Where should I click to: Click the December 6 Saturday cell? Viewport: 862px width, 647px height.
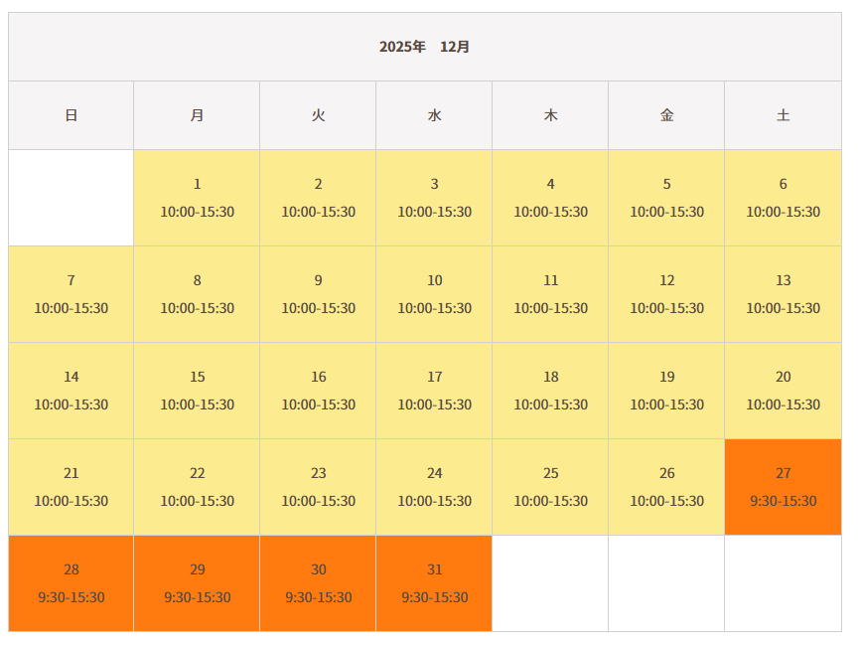[783, 198]
